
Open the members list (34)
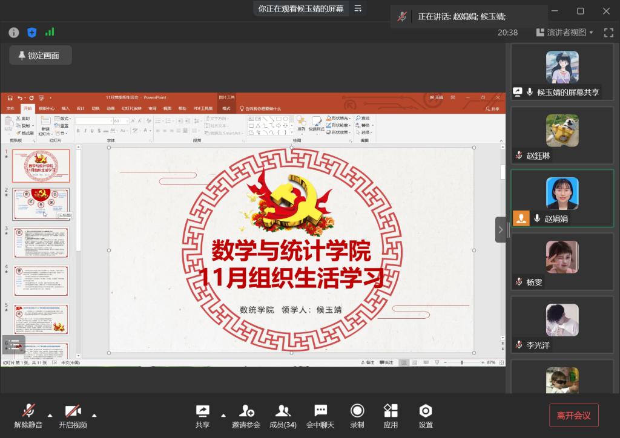pyautogui.click(x=283, y=411)
